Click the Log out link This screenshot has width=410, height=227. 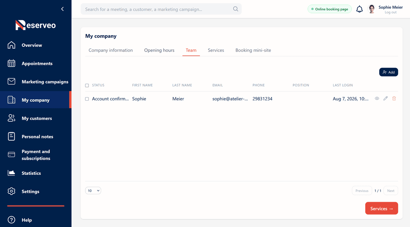click(x=391, y=12)
